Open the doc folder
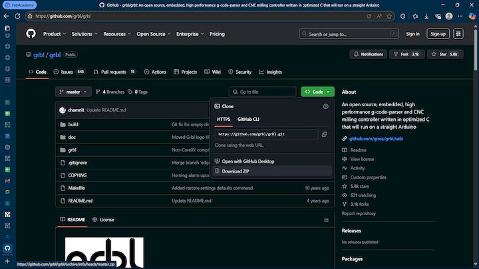This screenshot has width=479, height=269. coord(72,137)
